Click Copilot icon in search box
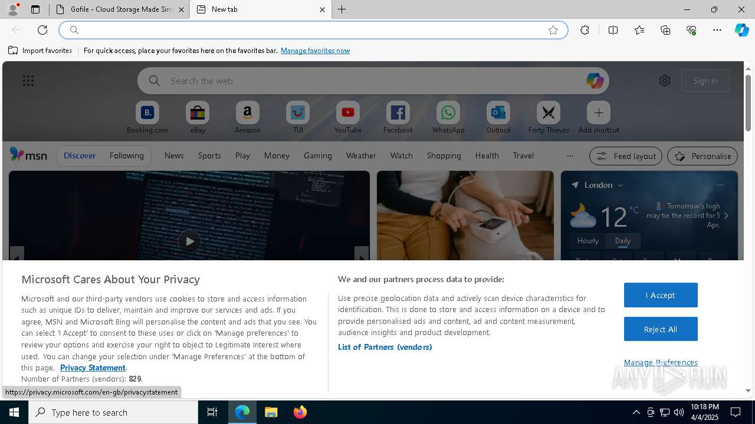Screen dimensions: 755x424 [x=595, y=81]
